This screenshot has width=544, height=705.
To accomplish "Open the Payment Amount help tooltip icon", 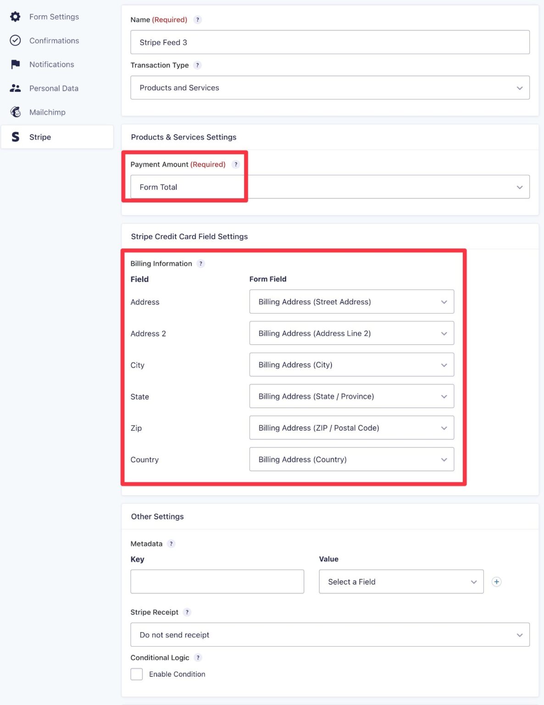I will (236, 164).
